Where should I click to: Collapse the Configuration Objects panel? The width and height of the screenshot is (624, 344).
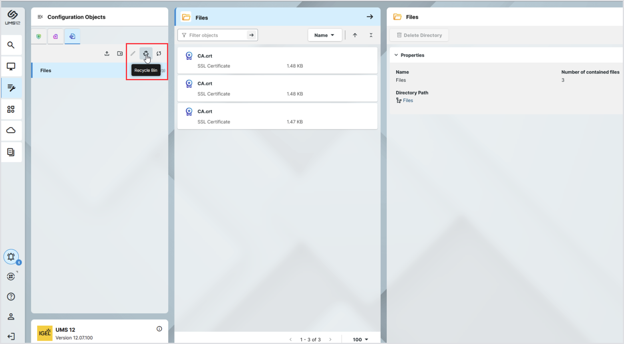(40, 17)
